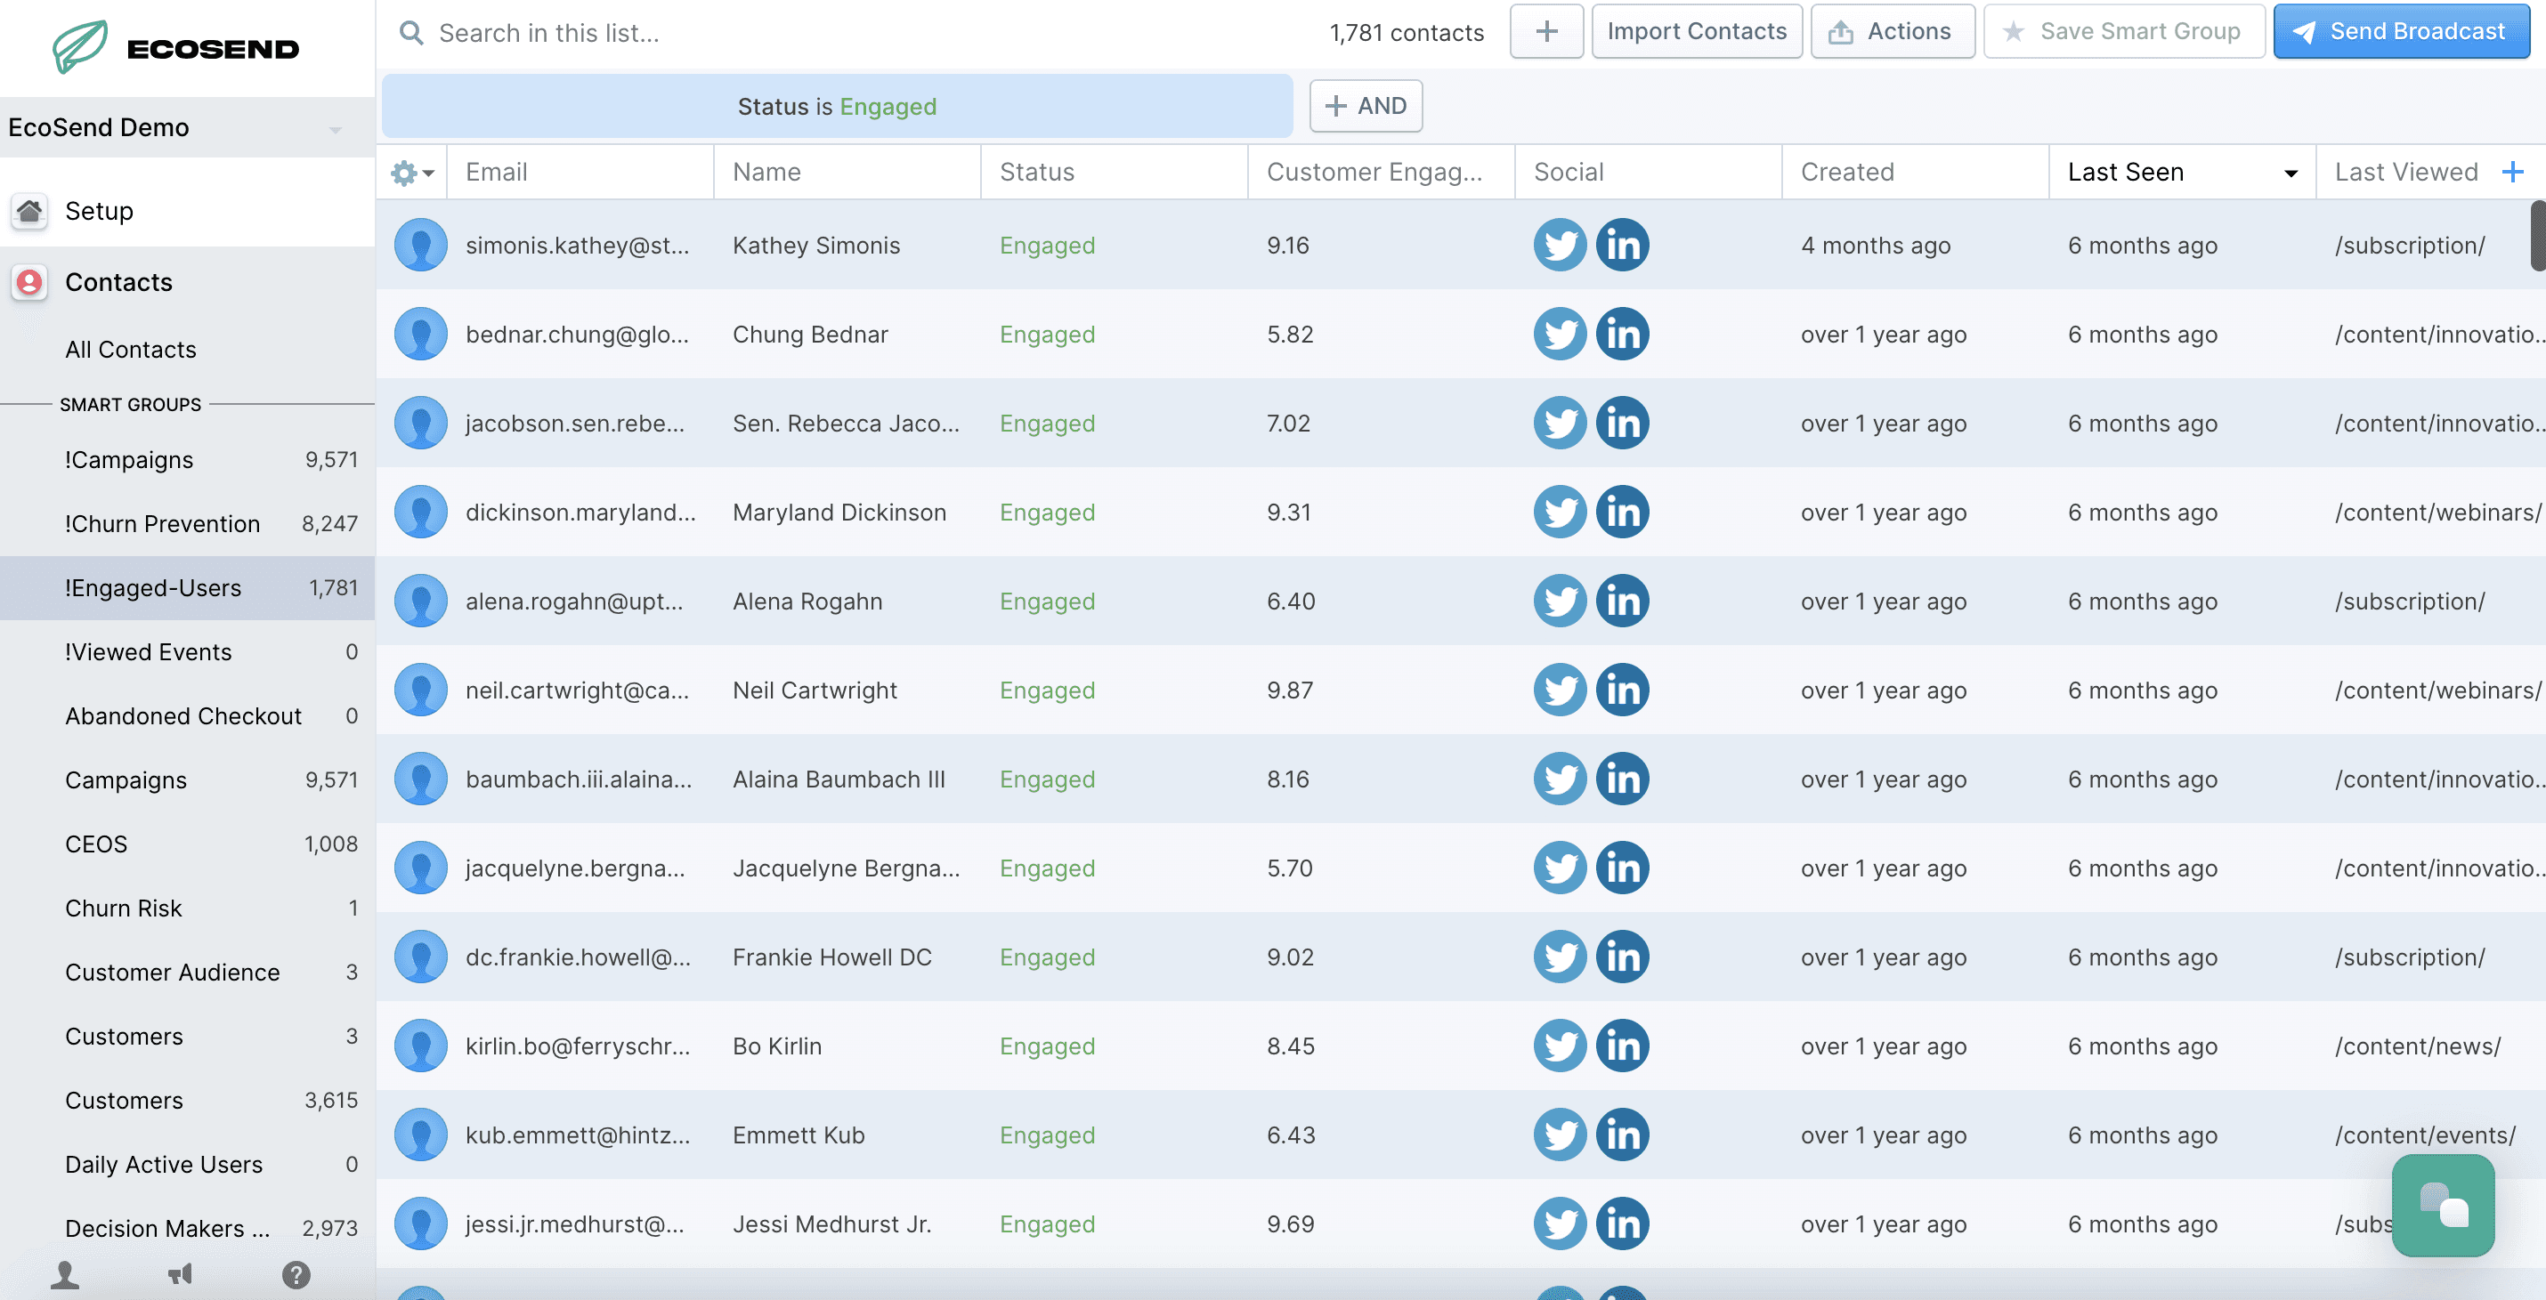Screen dimensions: 2546x1300
Task: Click the user profile icon in sidebar footer
Action: [x=65, y=1274]
